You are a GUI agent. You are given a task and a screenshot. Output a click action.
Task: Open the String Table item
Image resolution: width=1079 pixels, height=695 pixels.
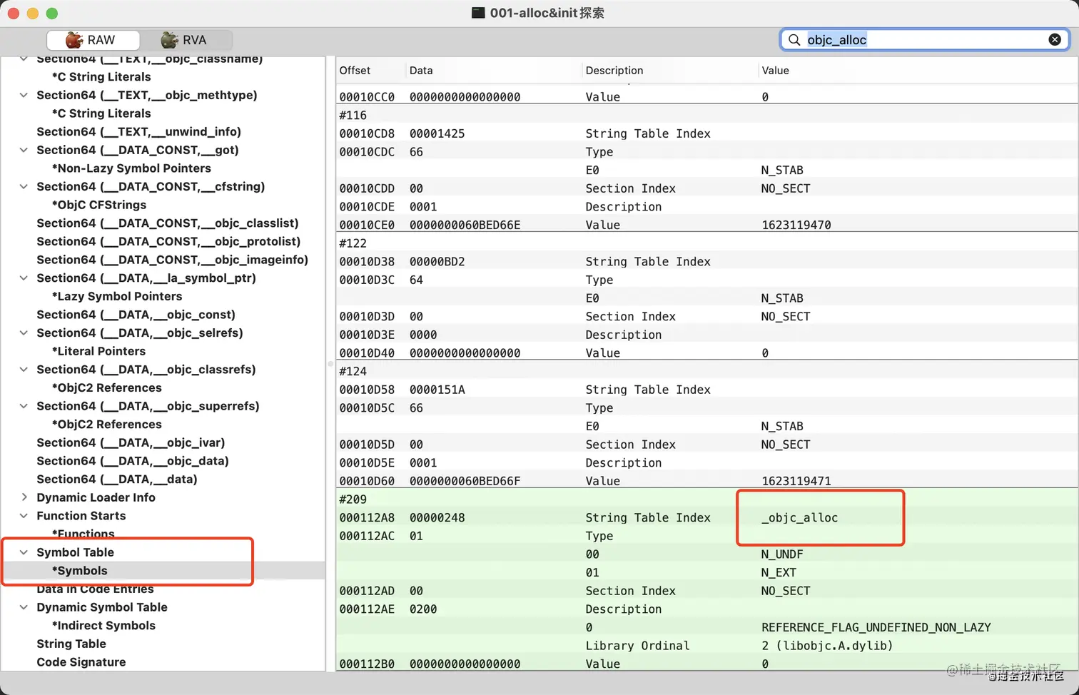coord(71,644)
